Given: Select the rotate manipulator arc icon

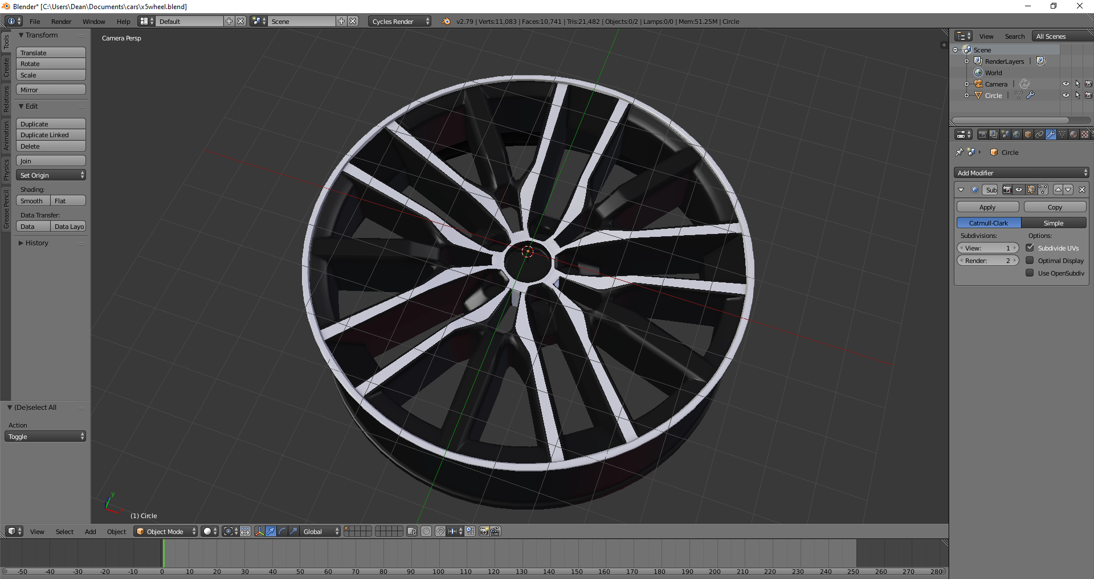Looking at the screenshot, I should 283,531.
